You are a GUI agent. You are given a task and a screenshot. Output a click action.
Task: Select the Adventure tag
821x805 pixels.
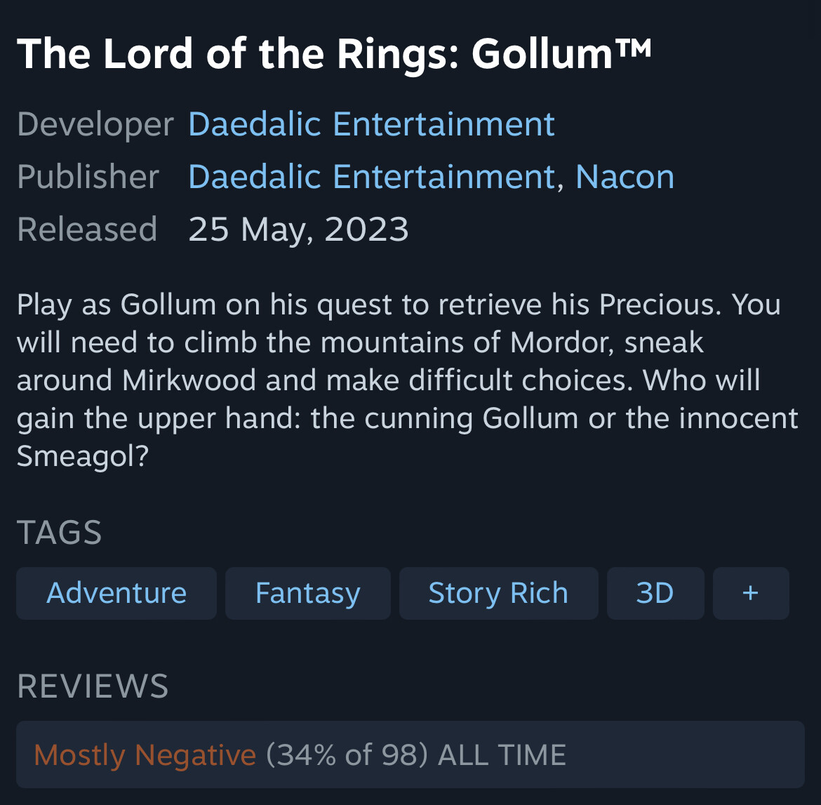tap(116, 593)
